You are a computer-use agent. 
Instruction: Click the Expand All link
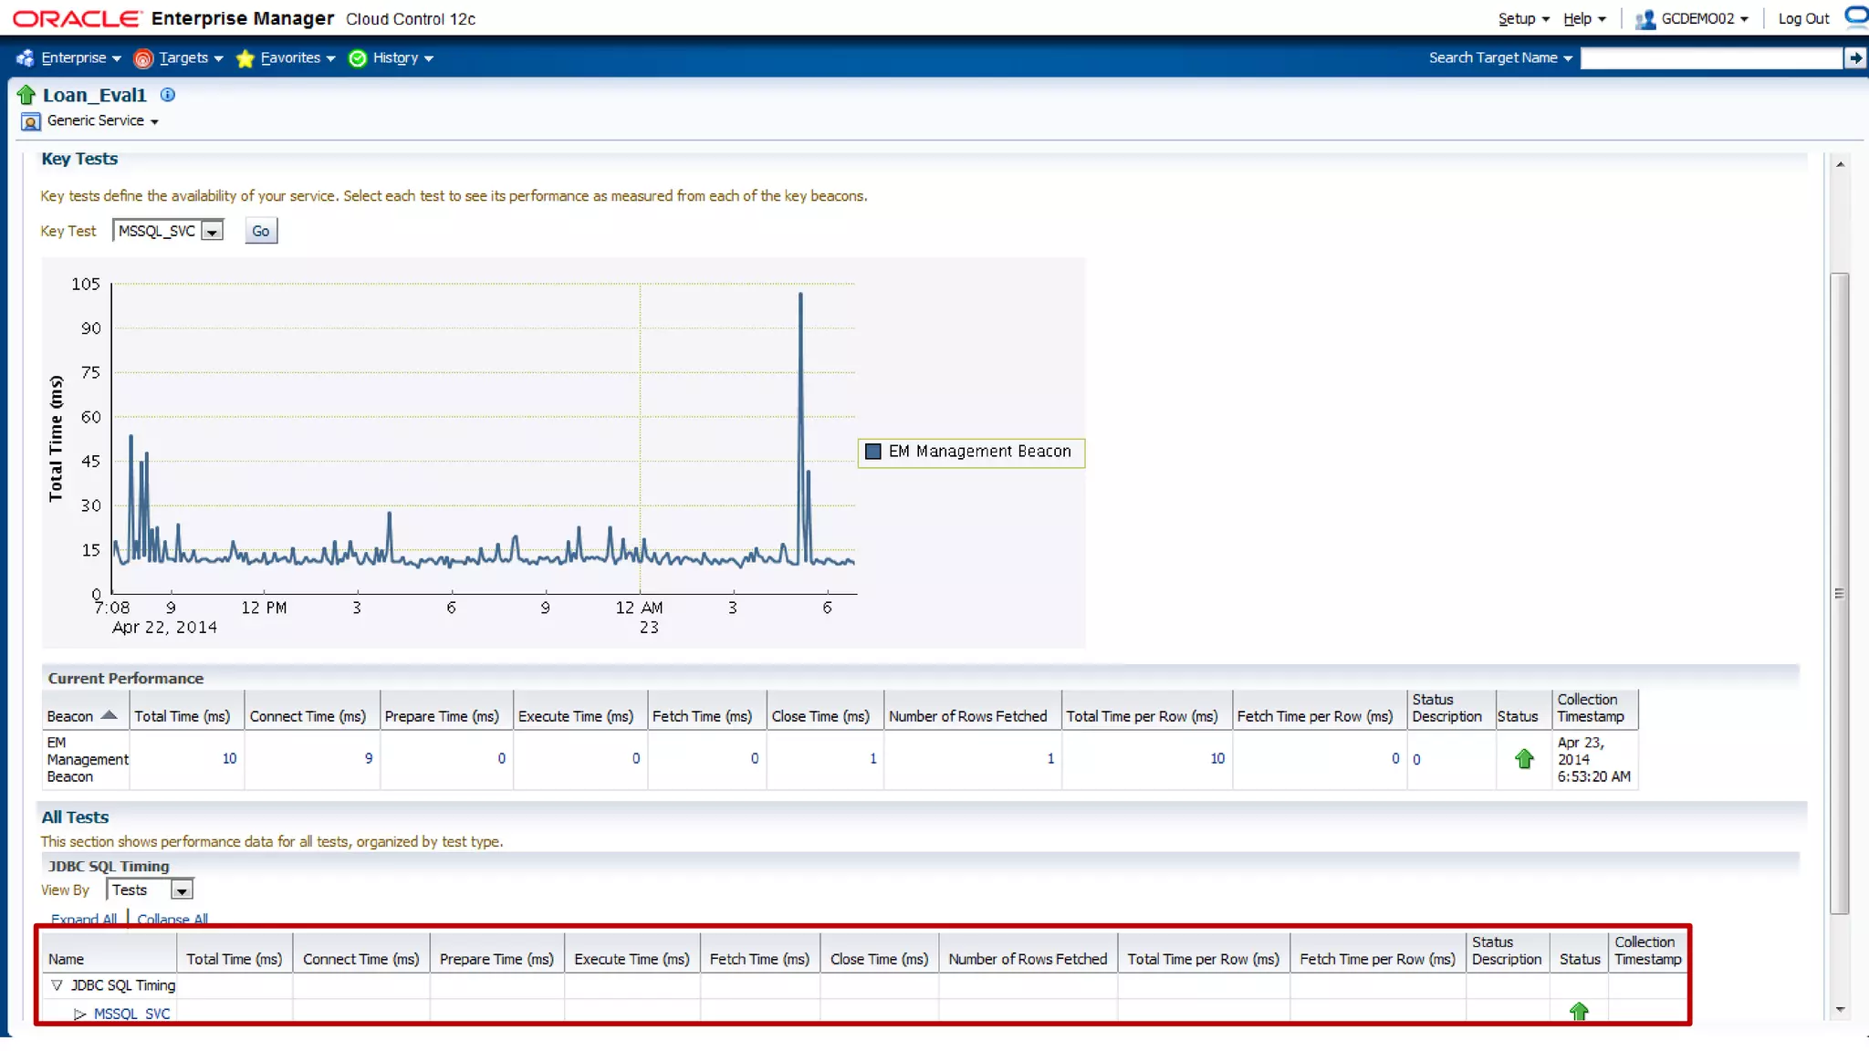pos(84,919)
